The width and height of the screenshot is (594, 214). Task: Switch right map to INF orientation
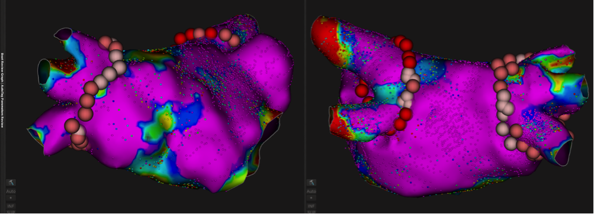[x=312, y=206]
